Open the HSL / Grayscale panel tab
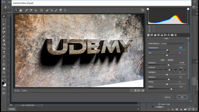 pyautogui.click(x=159, y=35)
